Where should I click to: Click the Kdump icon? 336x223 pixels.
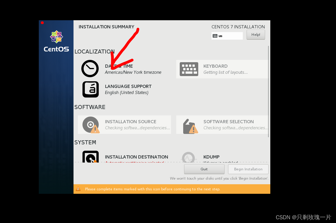point(188,157)
